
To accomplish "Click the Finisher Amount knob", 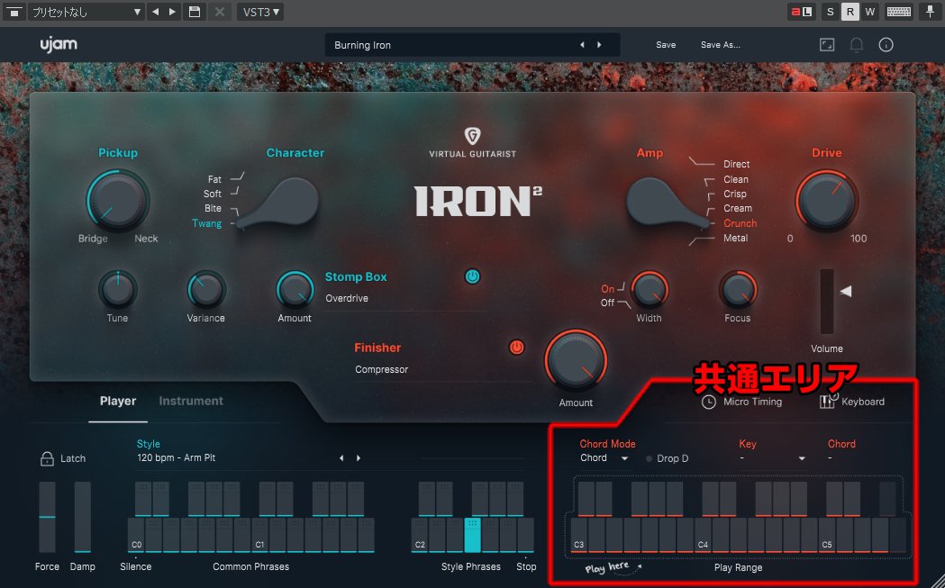I will (x=576, y=360).
